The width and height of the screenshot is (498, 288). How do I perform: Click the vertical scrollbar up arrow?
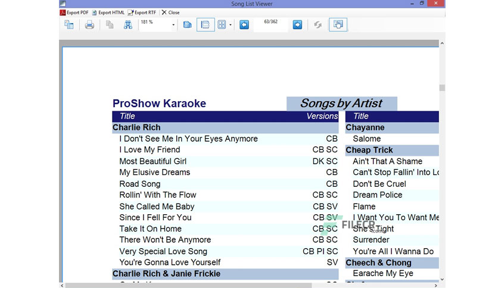point(442,43)
